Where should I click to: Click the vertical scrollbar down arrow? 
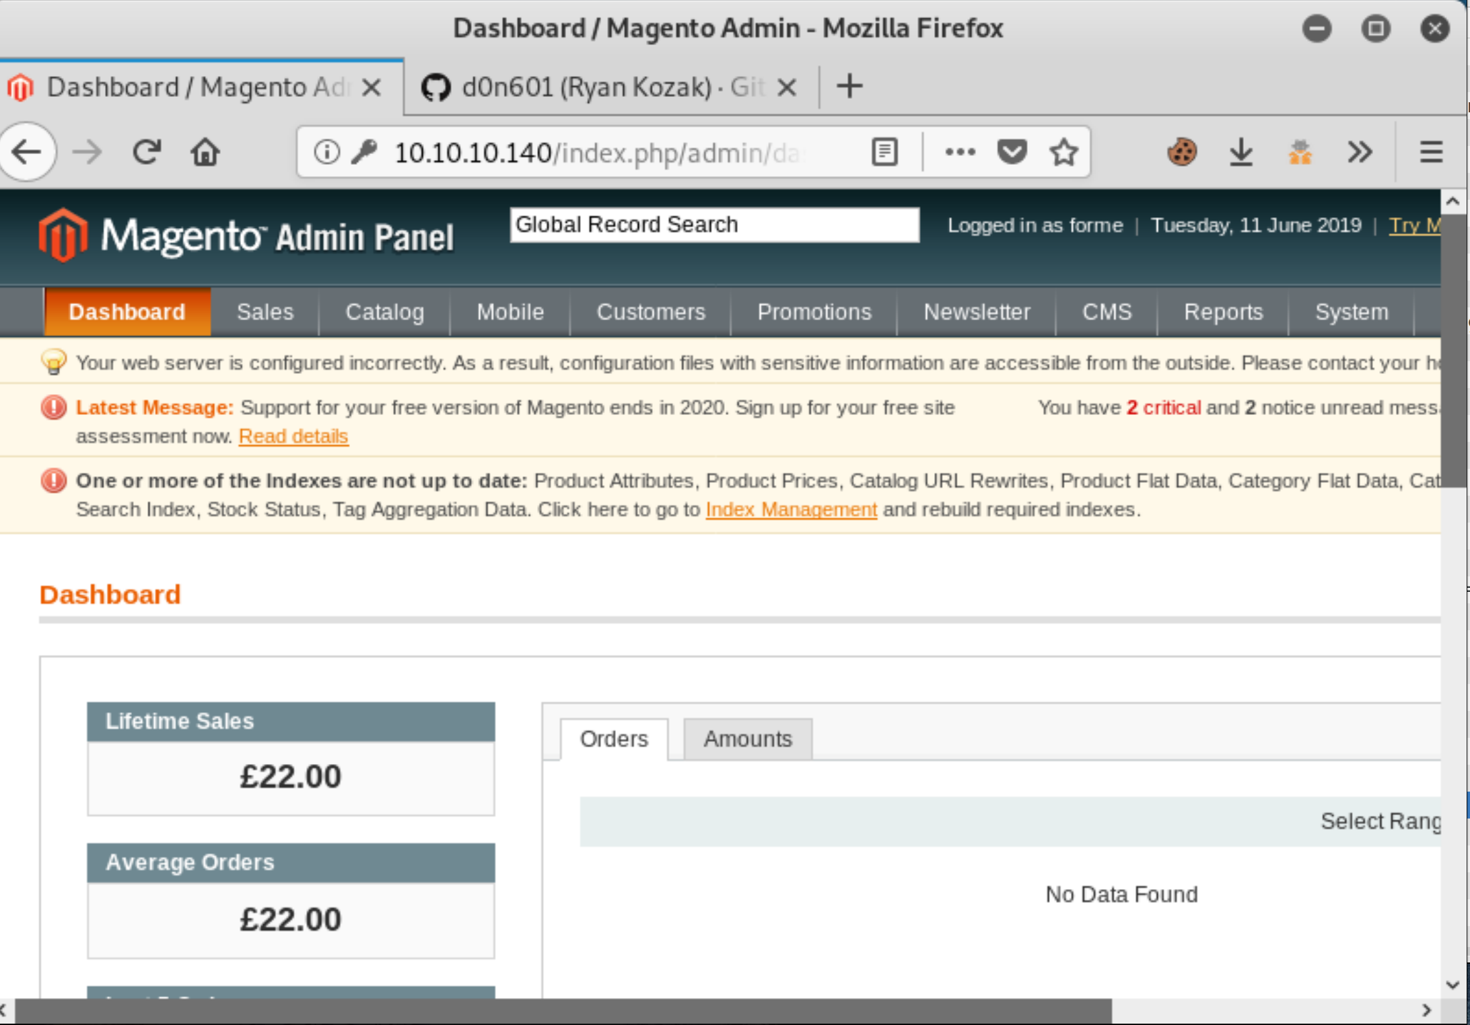pos(1452,985)
